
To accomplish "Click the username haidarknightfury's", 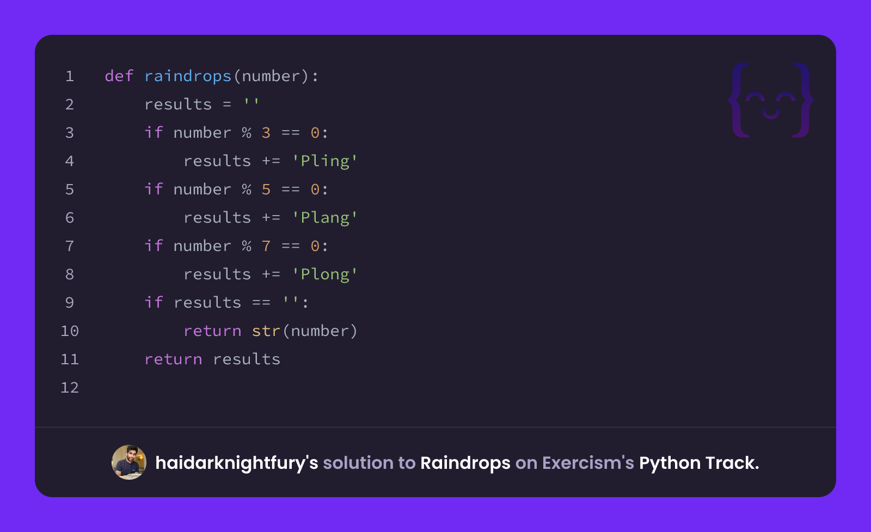I will pyautogui.click(x=237, y=463).
